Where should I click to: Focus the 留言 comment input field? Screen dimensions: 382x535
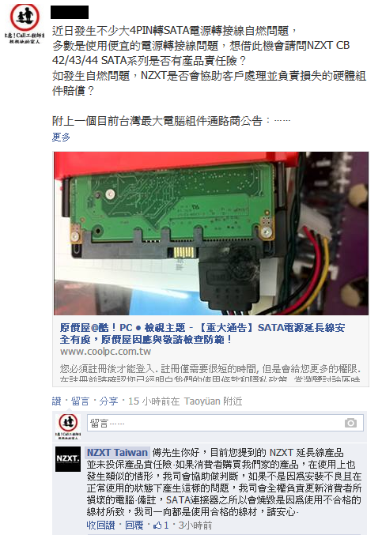click(225, 423)
